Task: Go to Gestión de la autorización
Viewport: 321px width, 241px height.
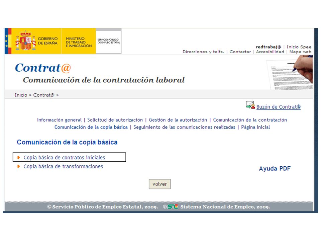Action: click(x=178, y=120)
